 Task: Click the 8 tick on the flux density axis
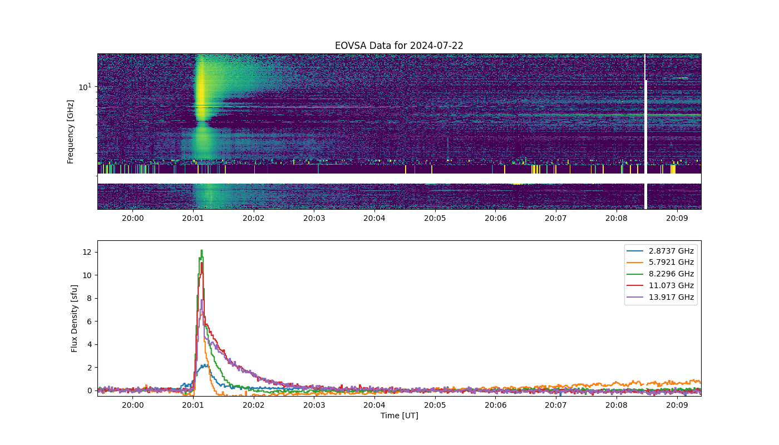click(89, 298)
